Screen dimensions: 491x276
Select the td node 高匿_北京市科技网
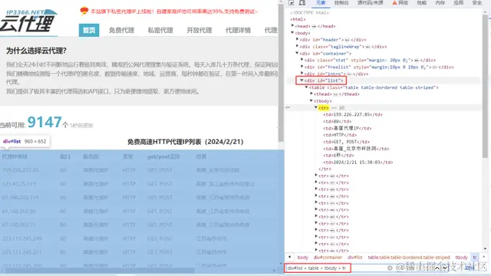[356, 149]
